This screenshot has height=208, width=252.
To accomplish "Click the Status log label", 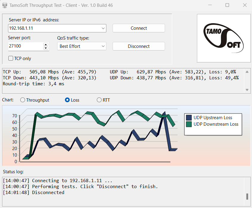I will pyautogui.click(x=13, y=172).
